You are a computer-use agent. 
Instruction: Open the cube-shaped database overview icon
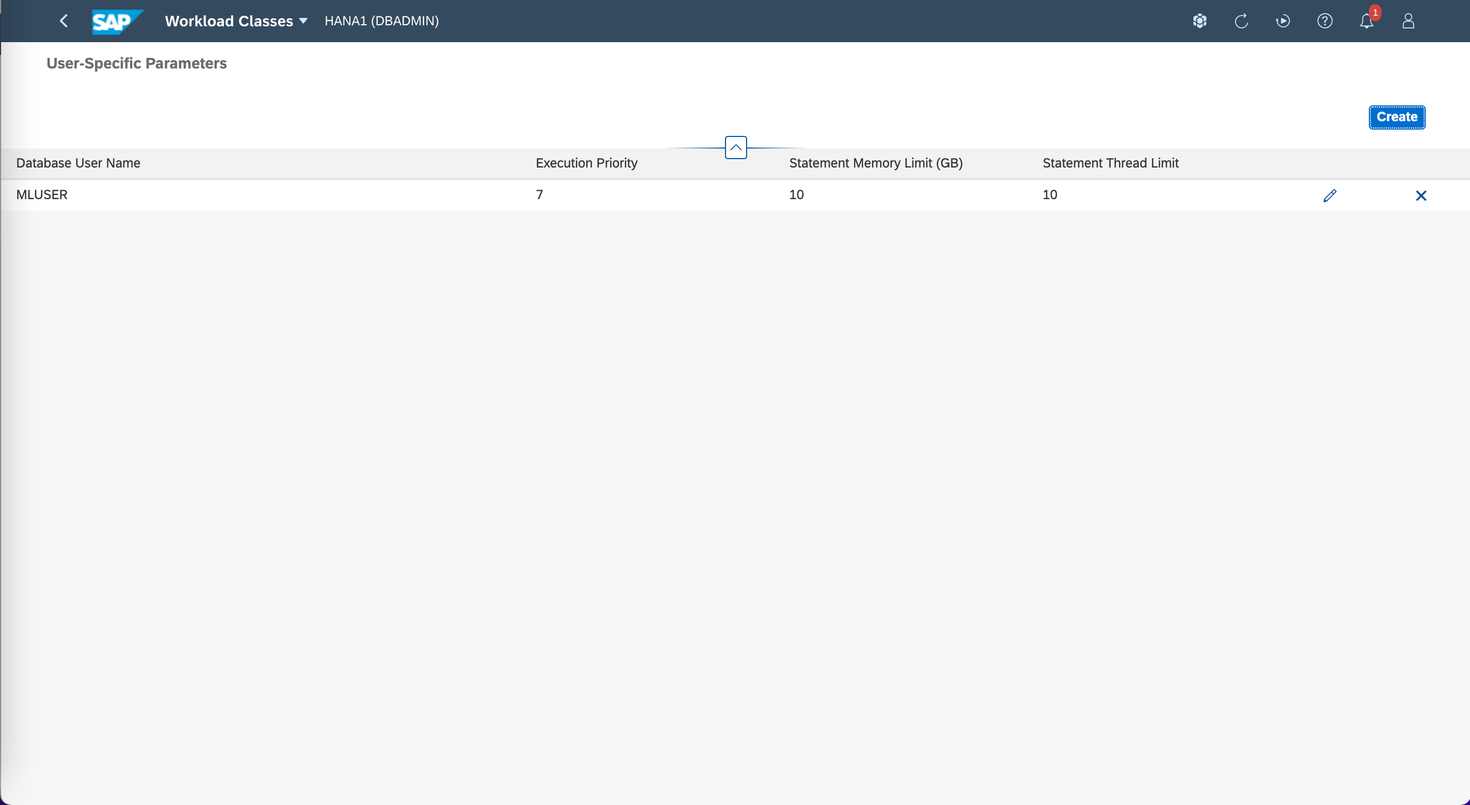[x=1200, y=21]
